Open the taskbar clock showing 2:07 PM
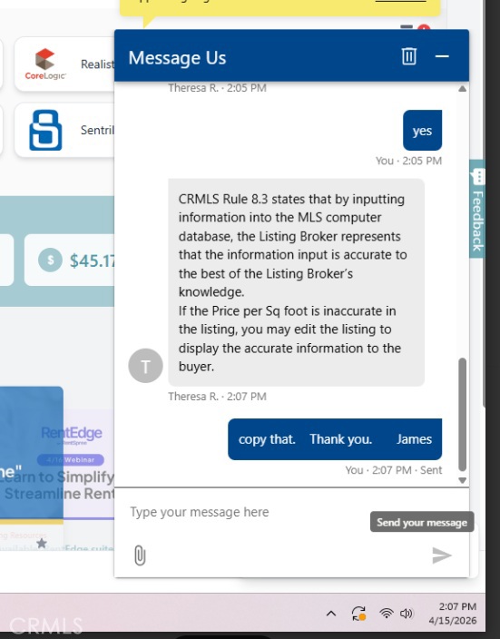Viewport: 500px width, 639px height. coord(452,614)
